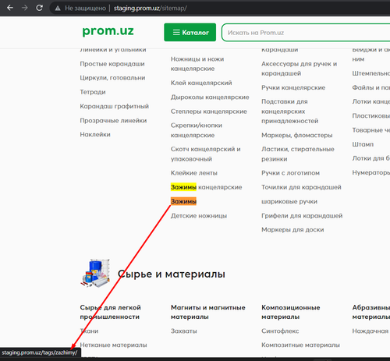390x361 pixels.
Task: Click the not-secure warning triangle icon
Action: click(x=58, y=9)
